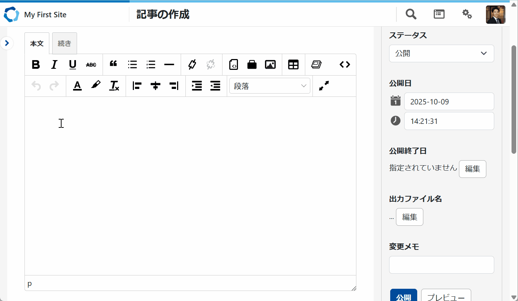Click the insert link icon
Viewport: 518px width, 301px height.
[192, 65]
